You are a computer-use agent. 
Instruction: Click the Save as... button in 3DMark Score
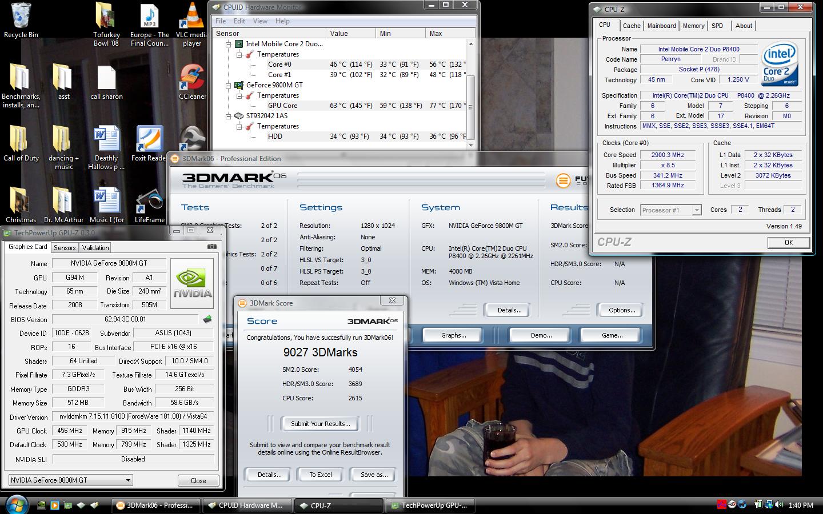click(x=374, y=475)
